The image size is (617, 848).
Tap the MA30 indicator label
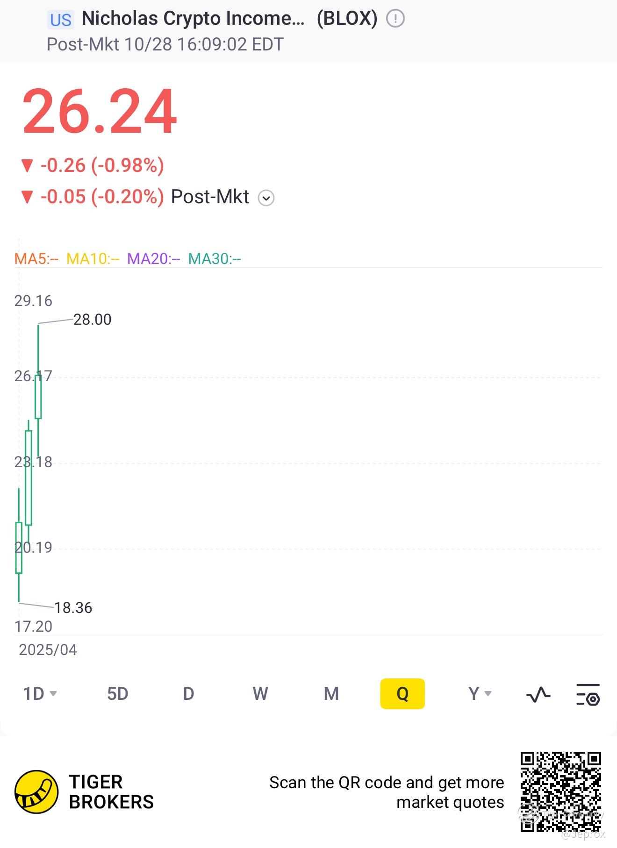214,258
